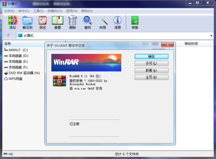The width and height of the screenshot is (216, 159).
Task: Minimize the main WinRAR window
Action: (x=190, y=3)
